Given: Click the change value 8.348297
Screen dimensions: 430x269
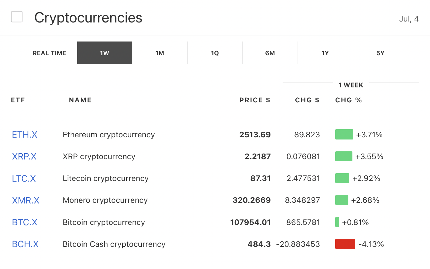Looking at the screenshot, I should click(303, 200).
